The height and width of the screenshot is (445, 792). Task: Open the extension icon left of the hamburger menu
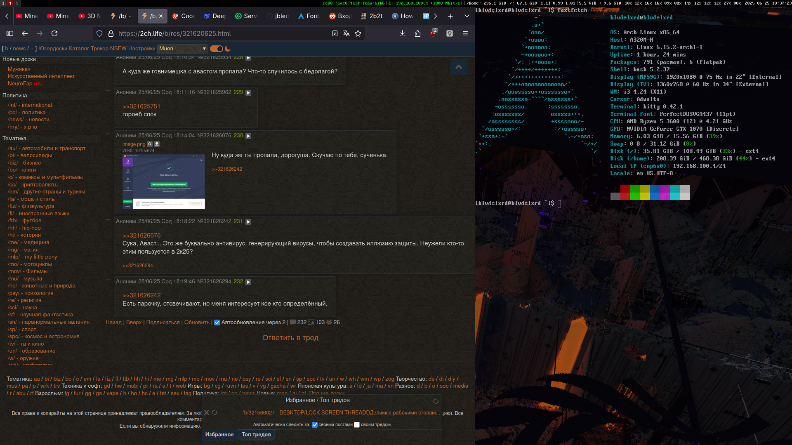point(450,33)
